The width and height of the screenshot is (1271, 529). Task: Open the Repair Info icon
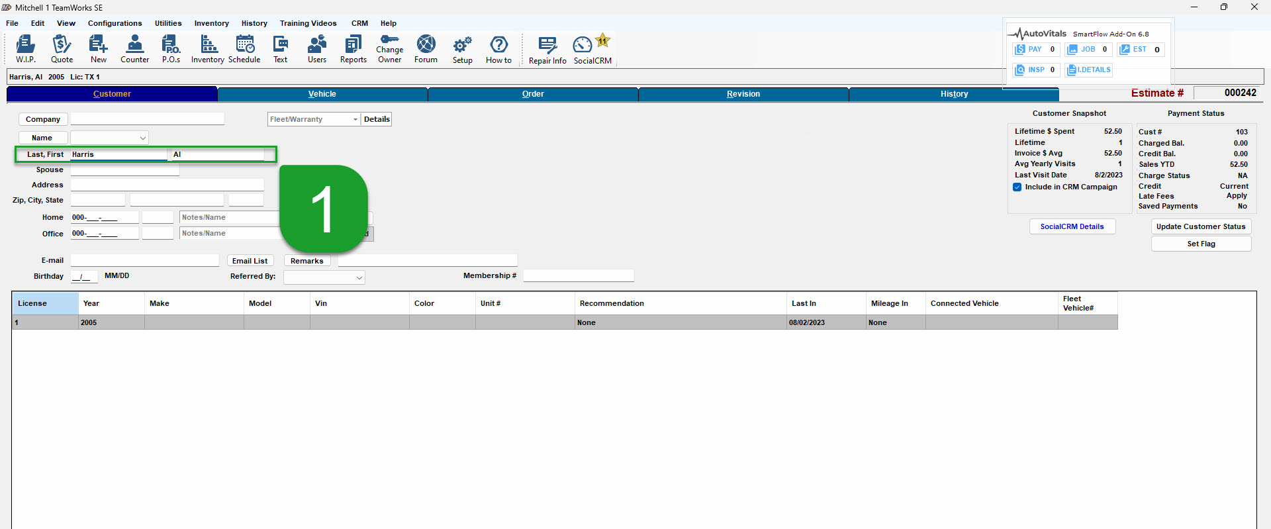[x=547, y=50]
